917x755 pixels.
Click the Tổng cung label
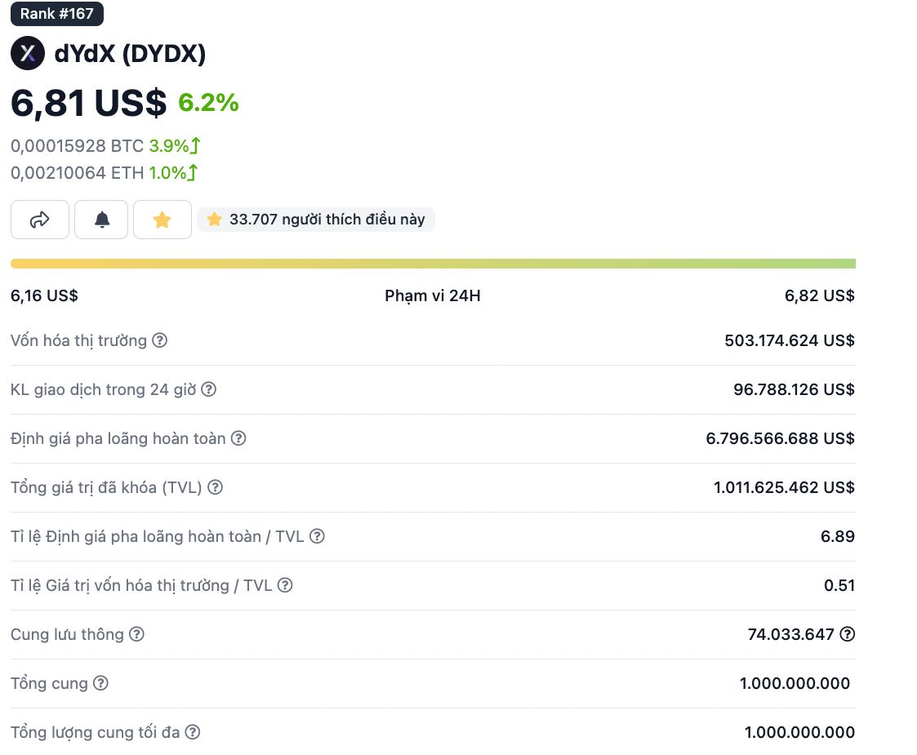pyautogui.click(x=49, y=684)
